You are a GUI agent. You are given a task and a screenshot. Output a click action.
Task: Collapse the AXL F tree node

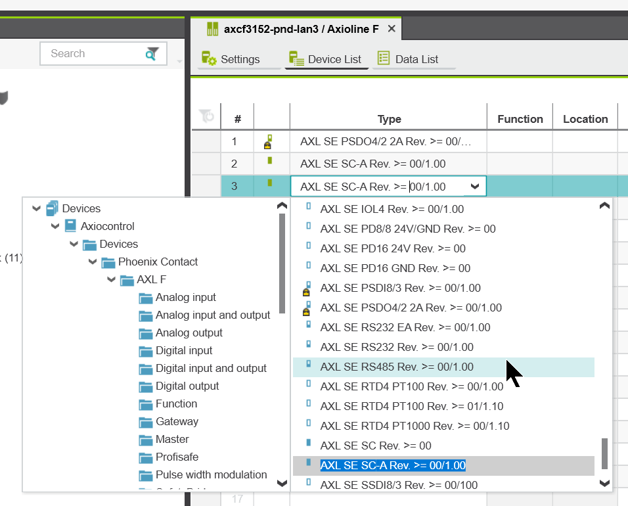pos(111,279)
